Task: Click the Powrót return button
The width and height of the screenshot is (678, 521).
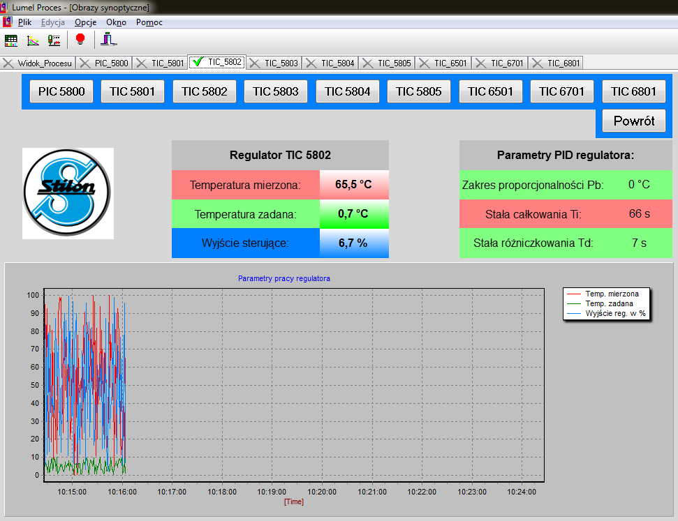Action: coord(634,121)
